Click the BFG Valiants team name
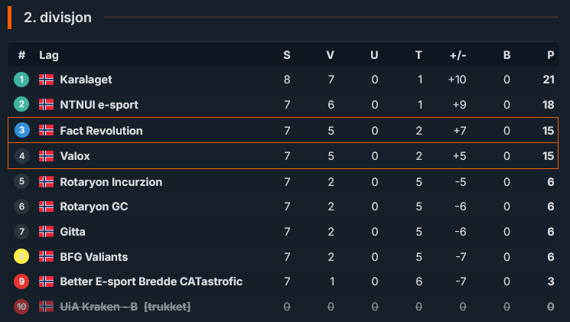Viewport: 570px width, 322px height. pos(94,257)
